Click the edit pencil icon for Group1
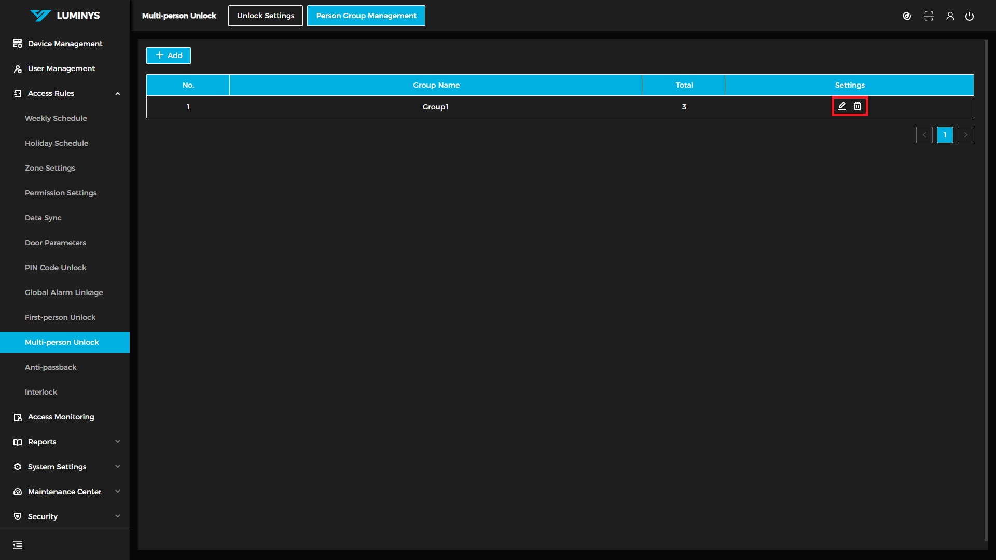The height and width of the screenshot is (560, 996). (x=842, y=106)
